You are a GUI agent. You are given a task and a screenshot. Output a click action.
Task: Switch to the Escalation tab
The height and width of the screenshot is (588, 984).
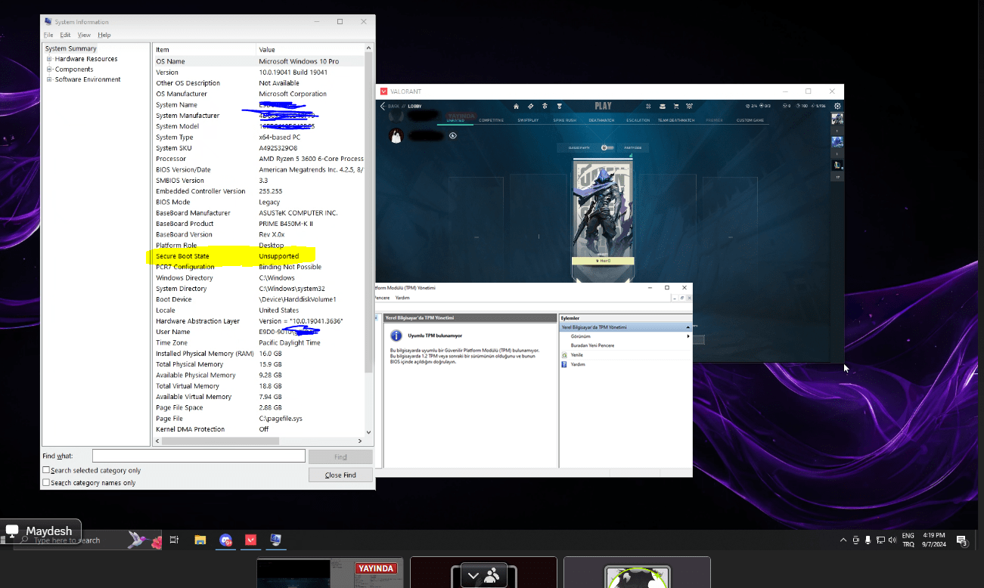pyautogui.click(x=638, y=120)
